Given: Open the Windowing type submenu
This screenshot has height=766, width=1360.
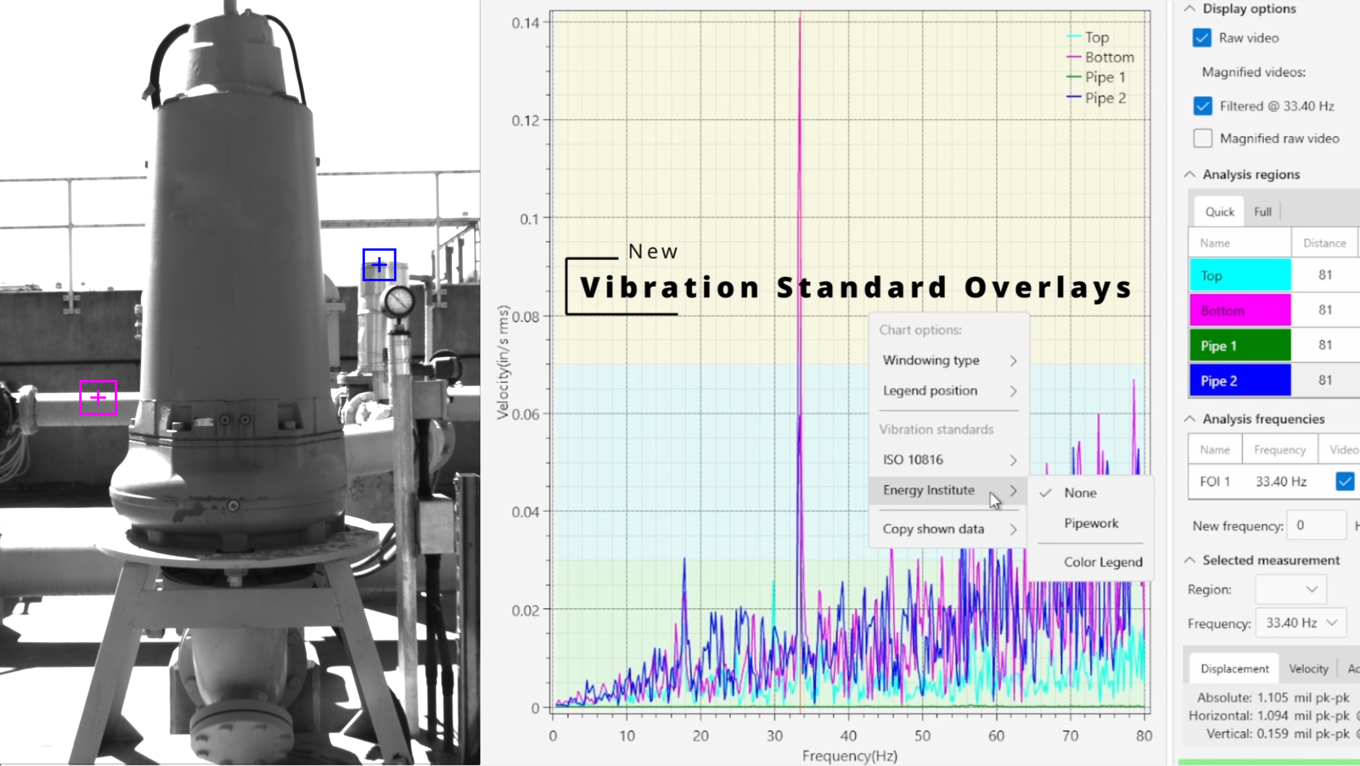Looking at the screenshot, I should tap(949, 360).
